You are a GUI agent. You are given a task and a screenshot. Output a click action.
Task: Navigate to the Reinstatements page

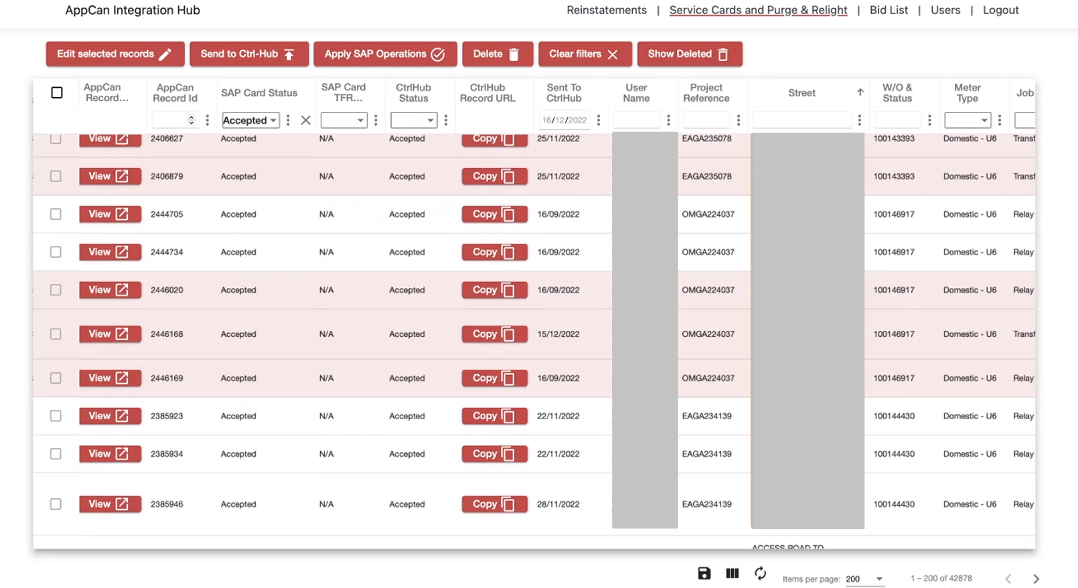tap(606, 10)
